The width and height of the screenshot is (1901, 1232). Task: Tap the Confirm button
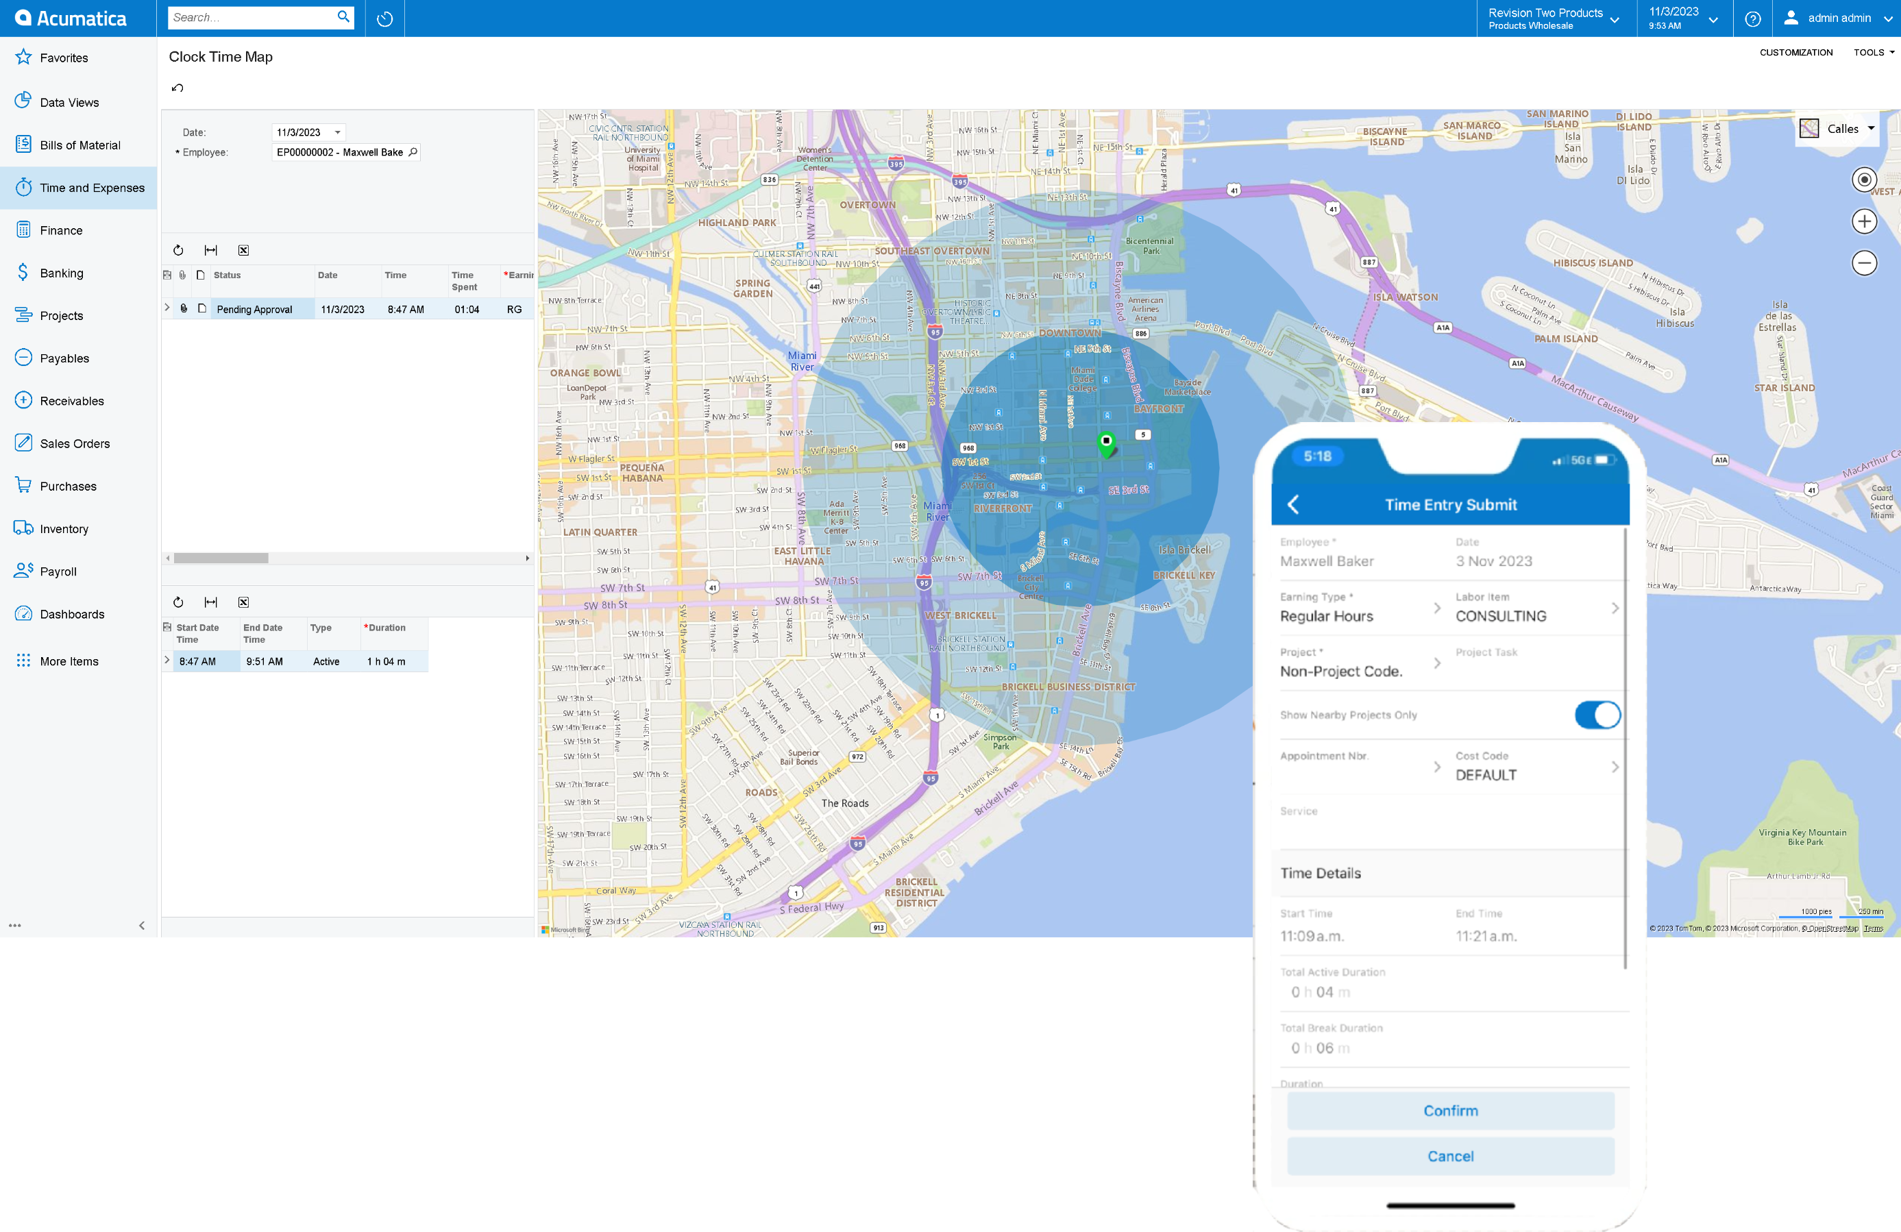(1449, 1111)
